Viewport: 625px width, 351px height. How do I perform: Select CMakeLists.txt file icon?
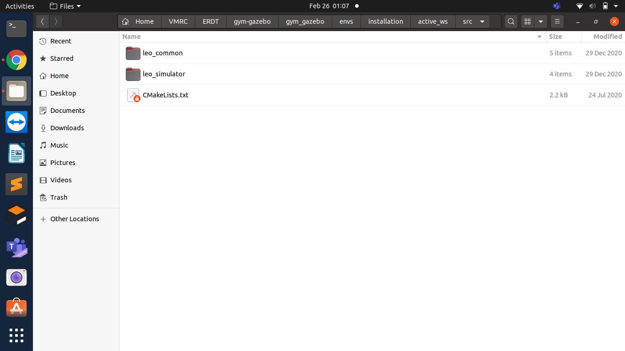pyautogui.click(x=133, y=95)
